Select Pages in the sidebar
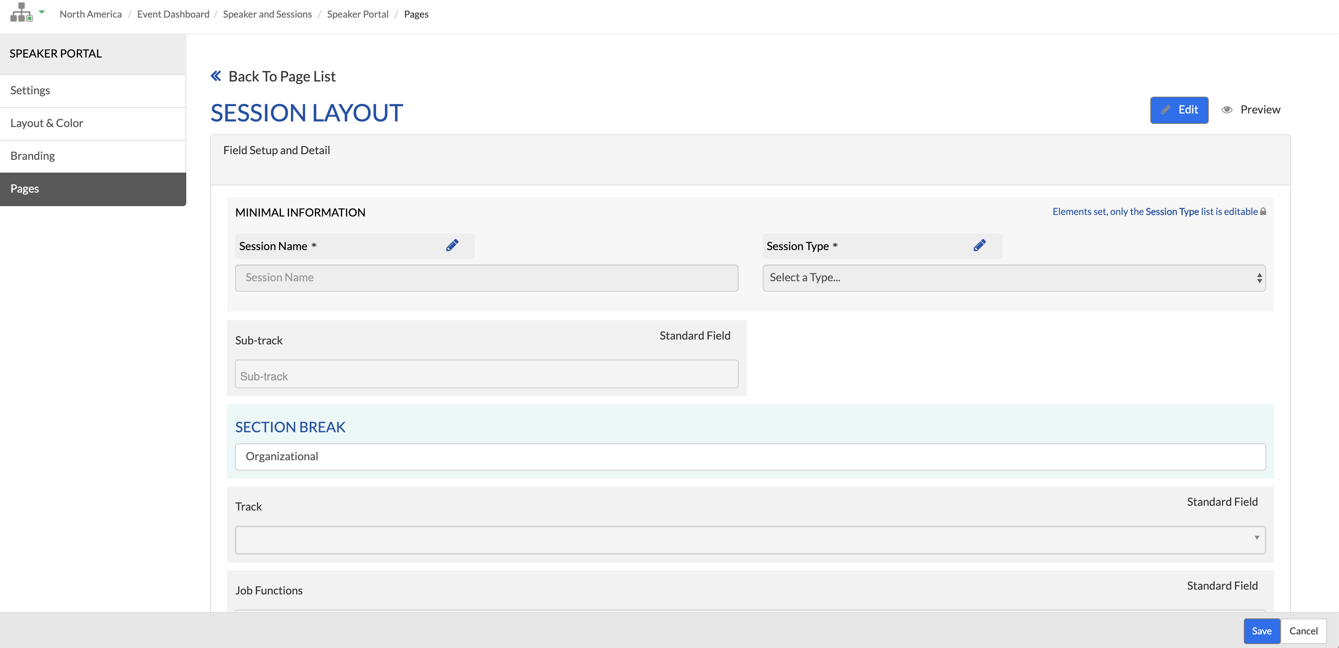This screenshot has height=648, width=1339. point(93,189)
